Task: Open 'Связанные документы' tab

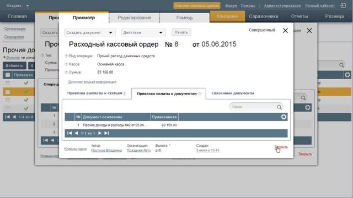Action: (x=233, y=93)
